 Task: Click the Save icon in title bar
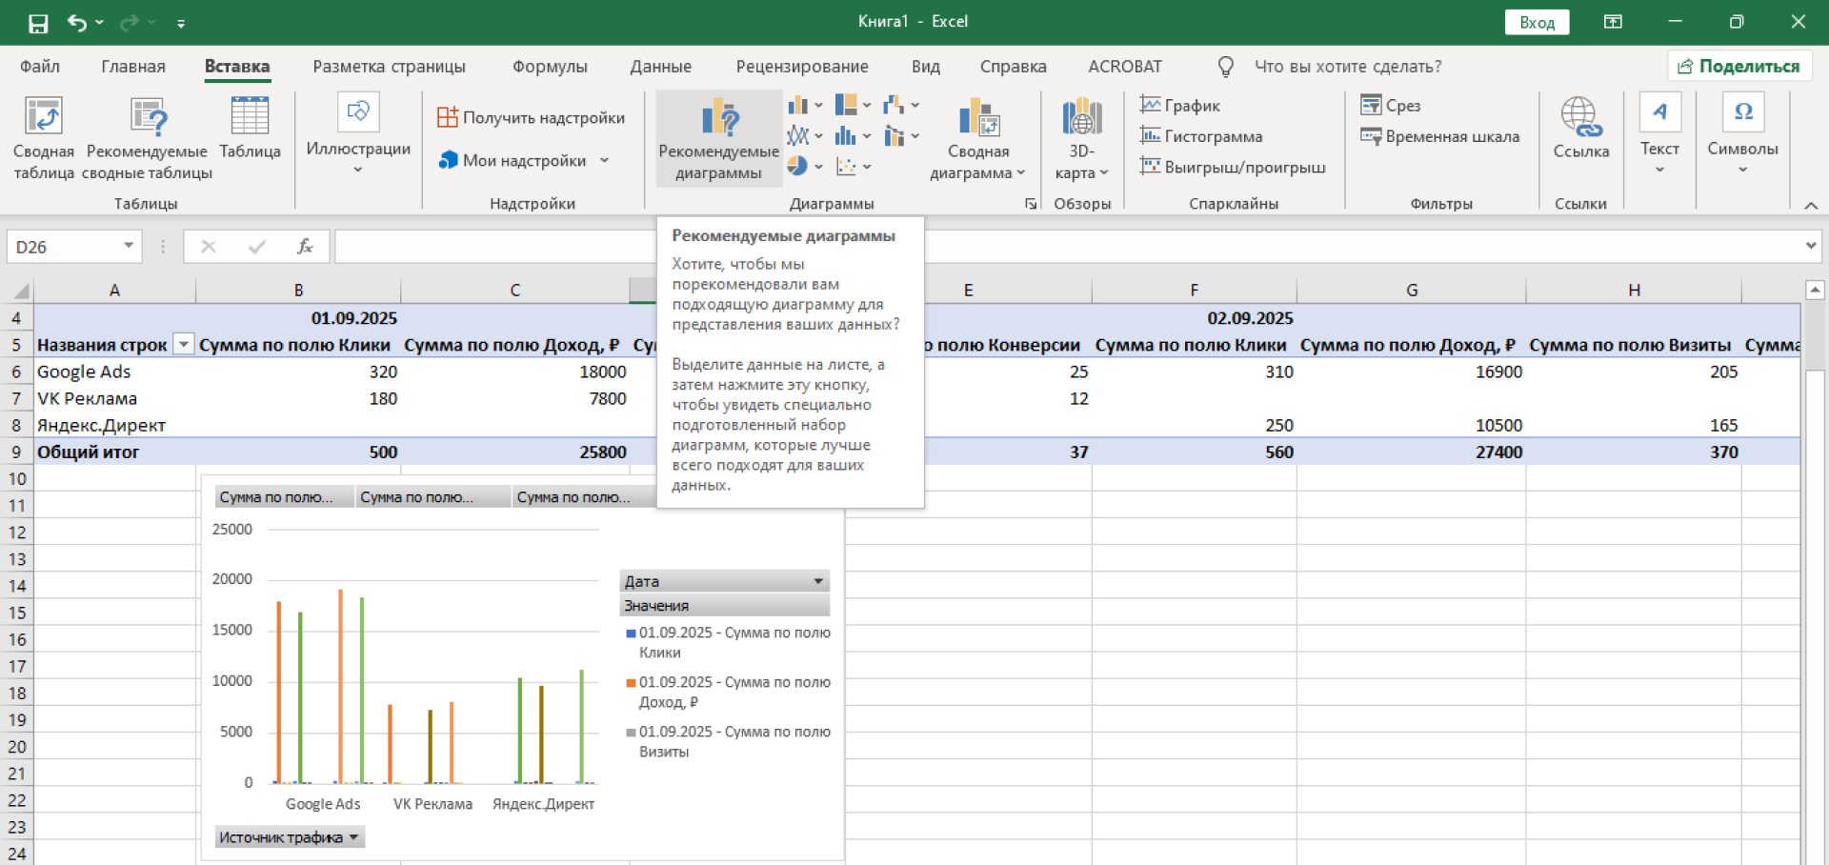coord(38,23)
